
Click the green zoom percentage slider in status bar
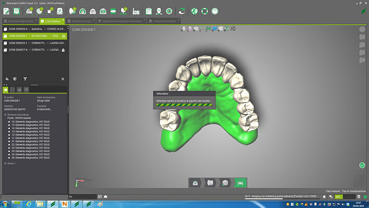point(345,197)
